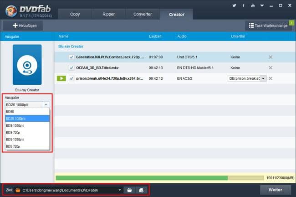Click the Ausgabe BD25 1080p/i combo field

point(27,104)
